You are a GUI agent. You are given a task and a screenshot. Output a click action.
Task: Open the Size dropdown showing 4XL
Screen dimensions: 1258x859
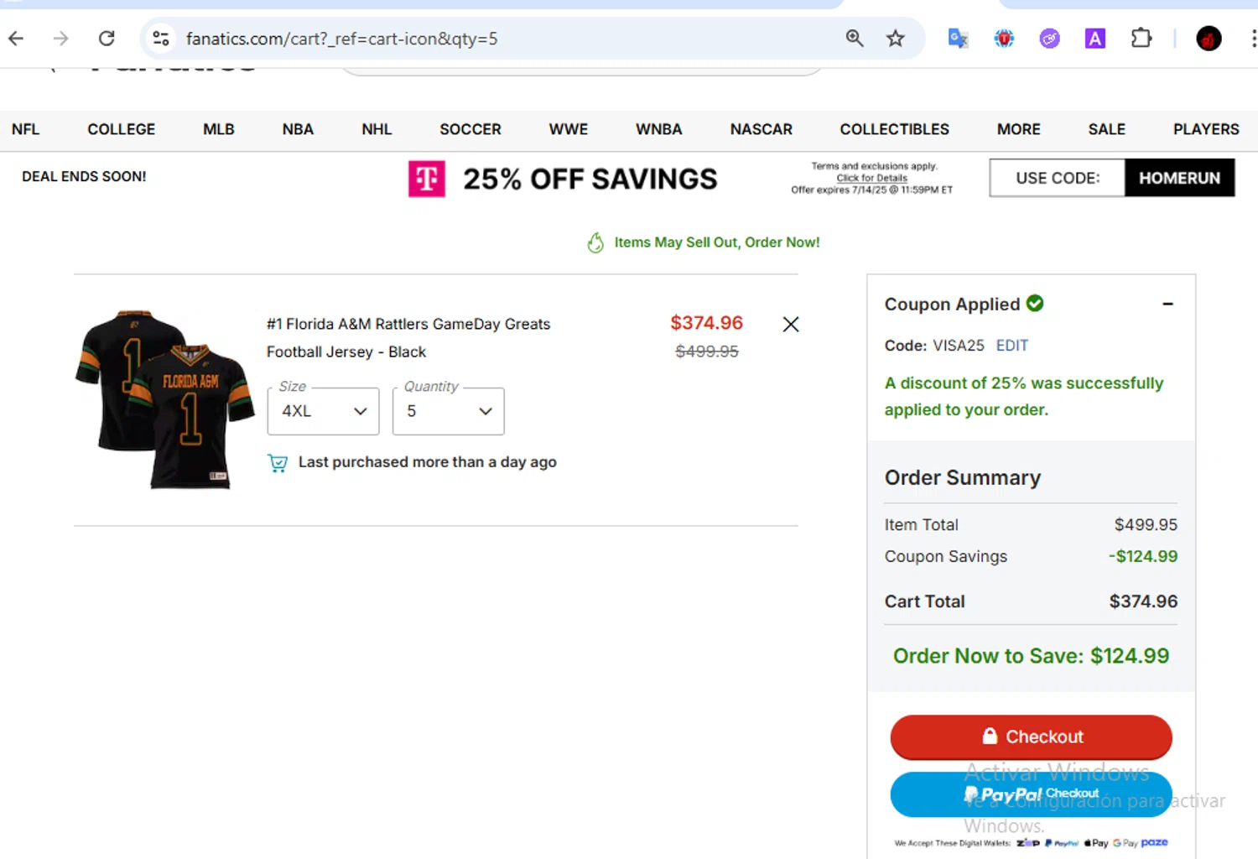tap(323, 411)
